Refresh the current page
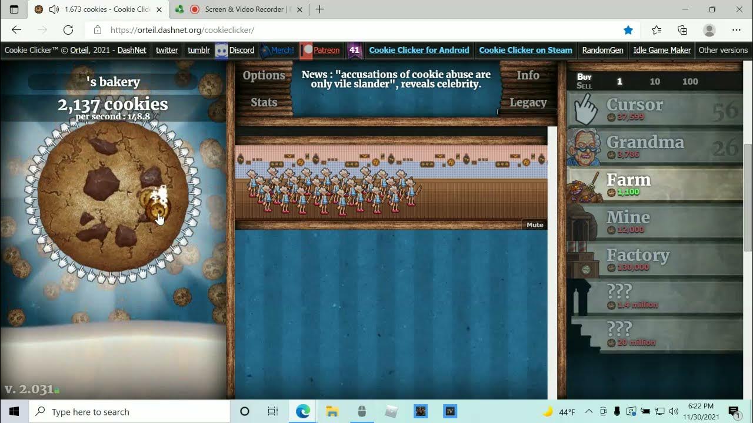Image resolution: width=753 pixels, height=423 pixels. pos(68,30)
